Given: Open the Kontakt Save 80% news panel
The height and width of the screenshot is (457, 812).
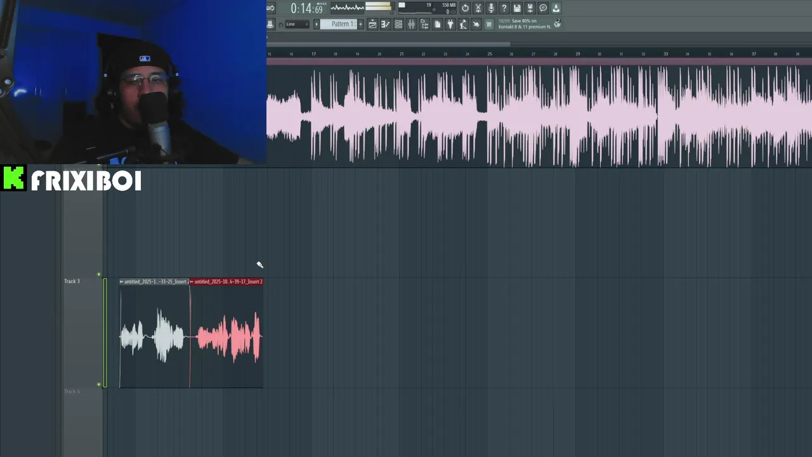Looking at the screenshot, I should (x=525, y=24).
